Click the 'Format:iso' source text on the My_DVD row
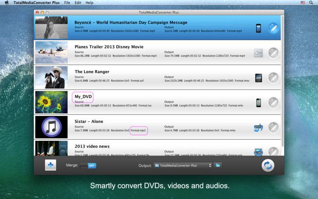Screen dimensions: 318x199 [x=145, y=105]
